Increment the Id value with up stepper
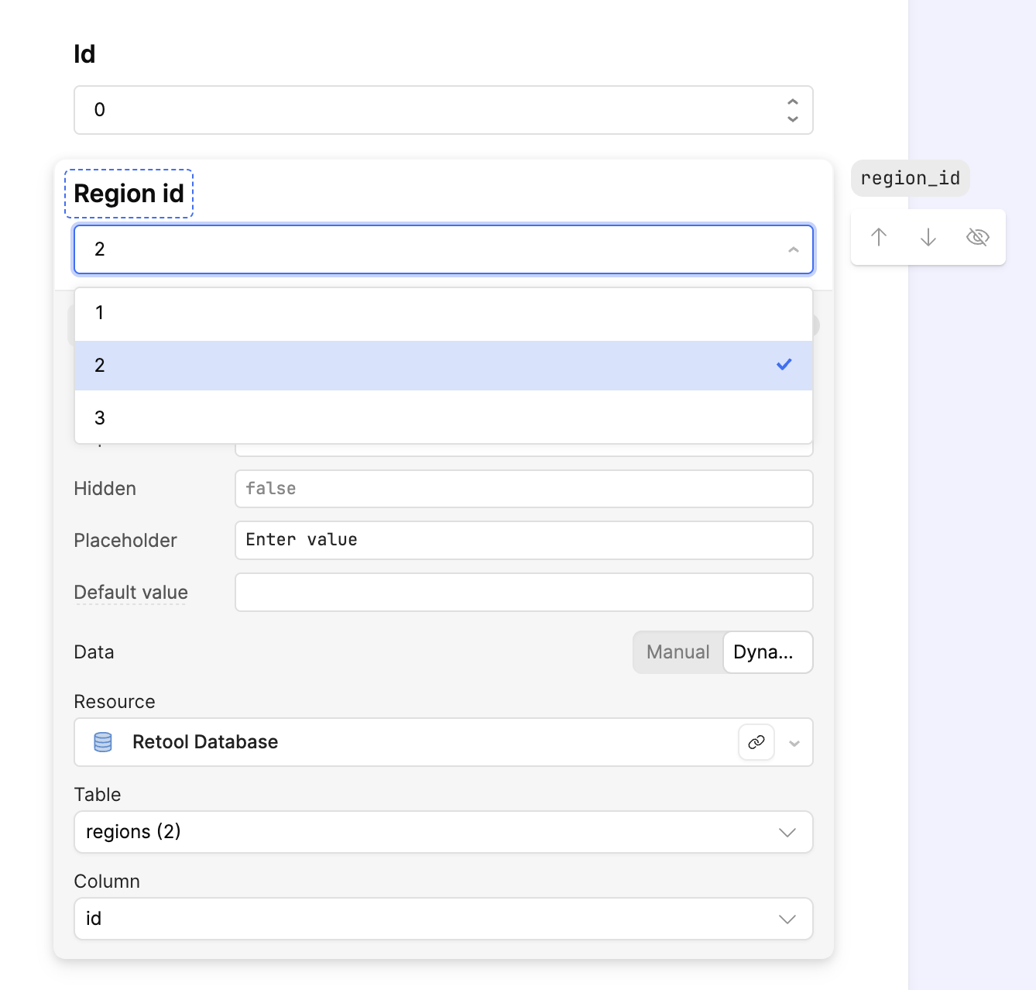 coord(792,101)
